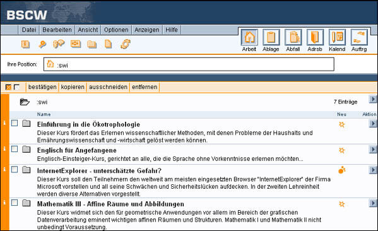The image size is (378, 231).
Task: Click the BSCW logo
Action: point(27,15)
